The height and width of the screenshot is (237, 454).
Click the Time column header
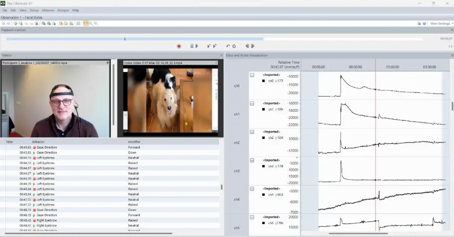click(x=10, y=142)
